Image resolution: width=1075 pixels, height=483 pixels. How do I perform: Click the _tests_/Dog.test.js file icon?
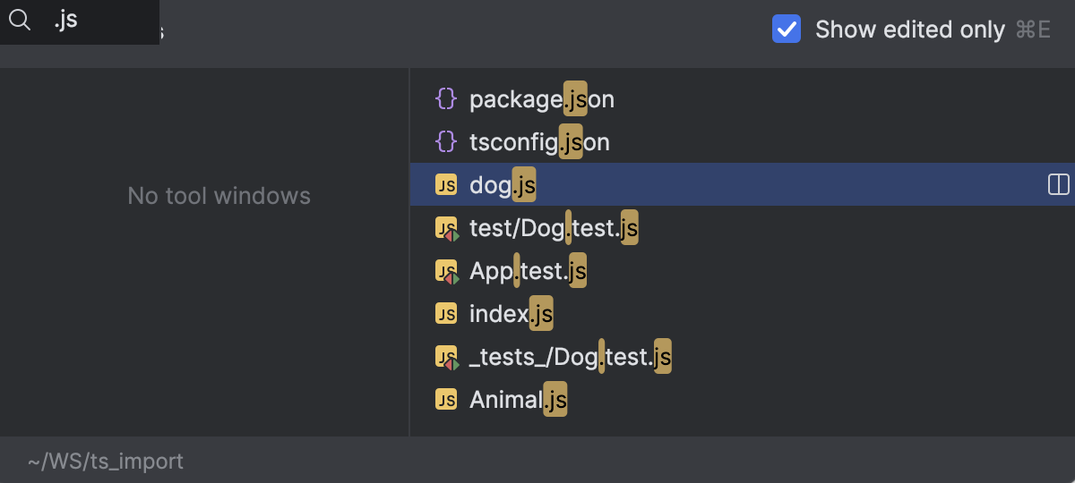446,357
